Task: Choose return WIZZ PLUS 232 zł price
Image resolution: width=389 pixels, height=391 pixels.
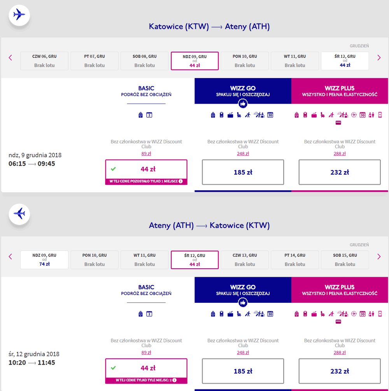Action: point(340,371)
